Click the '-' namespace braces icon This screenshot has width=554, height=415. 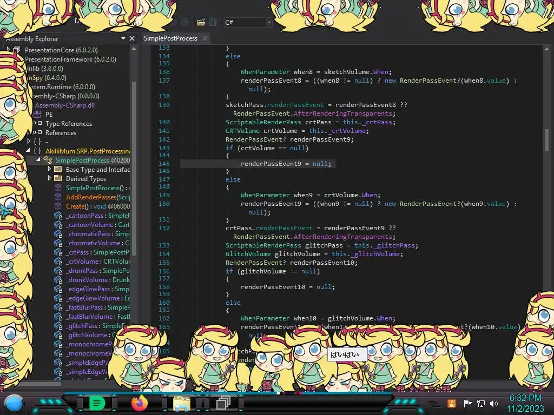pos(37,142)
